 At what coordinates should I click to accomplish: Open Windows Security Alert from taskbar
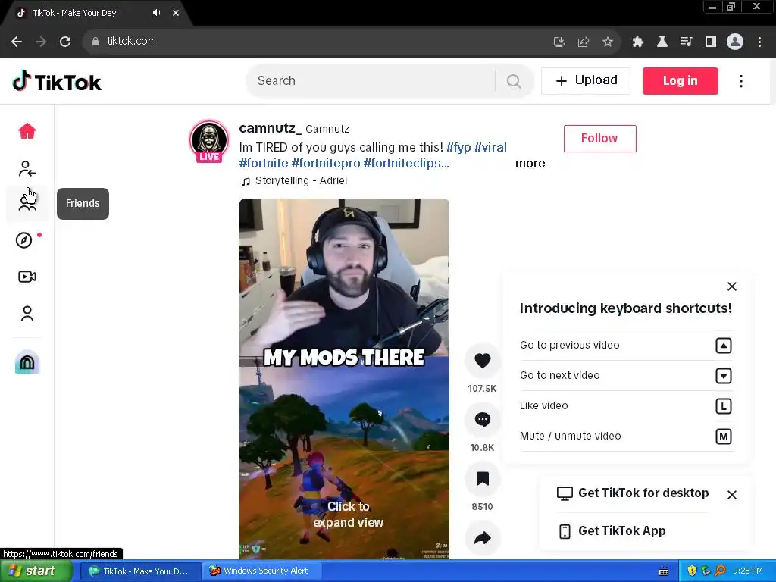coord(261,571)
